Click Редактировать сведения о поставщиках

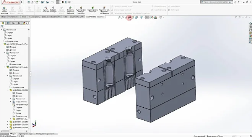pyautogui.click(x=104, y=10)
